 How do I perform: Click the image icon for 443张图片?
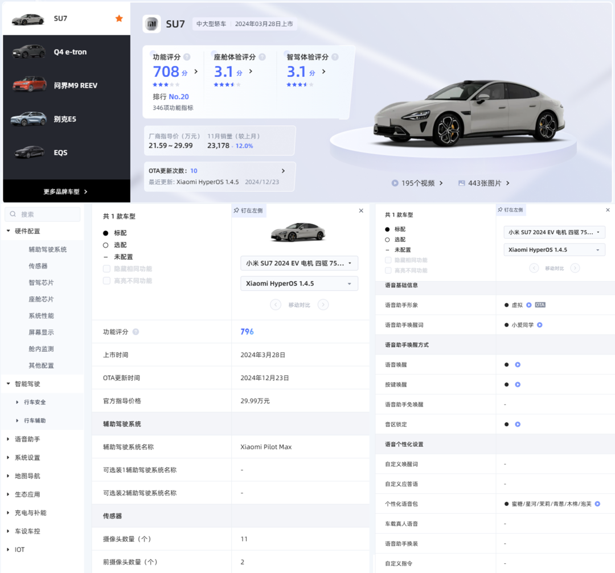(x=462, y=183)
